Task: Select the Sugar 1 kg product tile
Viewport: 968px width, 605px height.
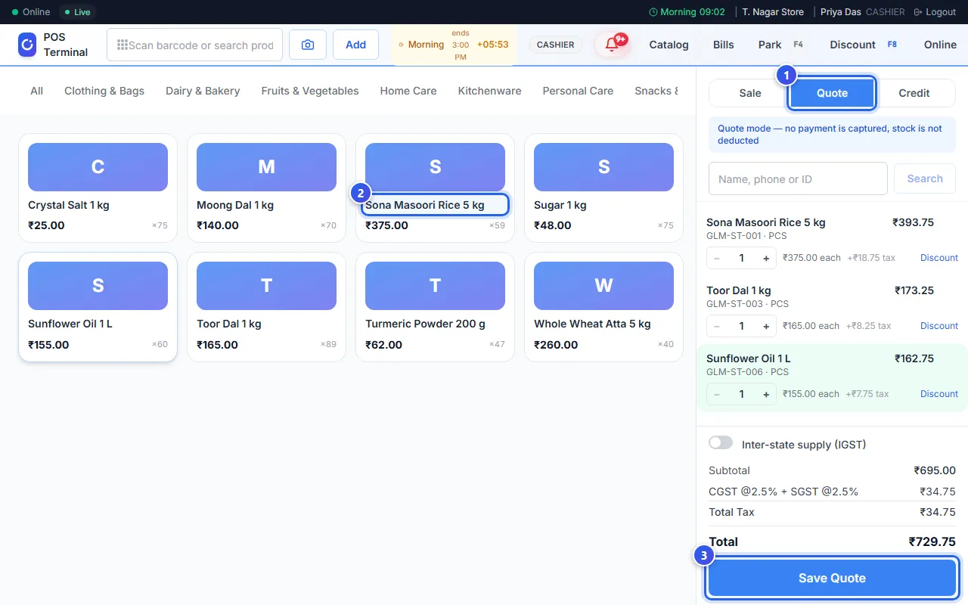Action: click(x=603, y=188)
